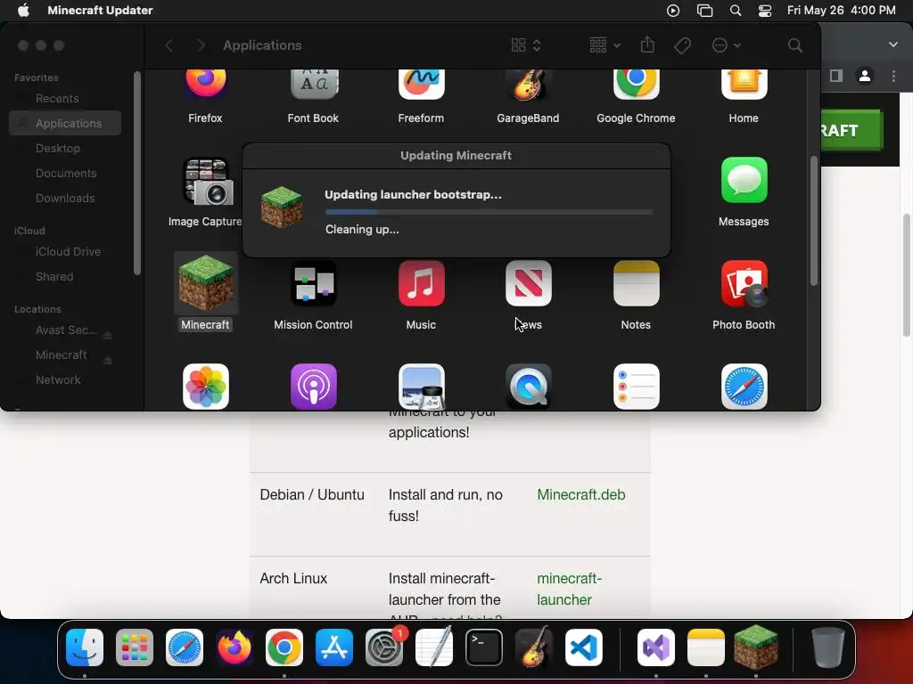Click the browser profile avatar button
This screenshot has height=684, width=913.
pyautogui.click(x=865, y=76)
